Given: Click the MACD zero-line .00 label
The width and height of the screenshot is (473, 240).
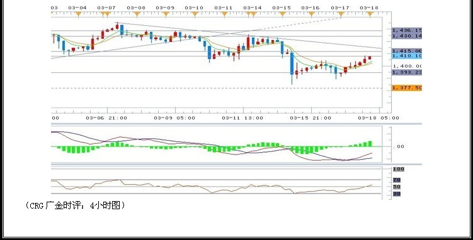Looking at the screenshot, I should pyautogui.click(x=399, y=146).
